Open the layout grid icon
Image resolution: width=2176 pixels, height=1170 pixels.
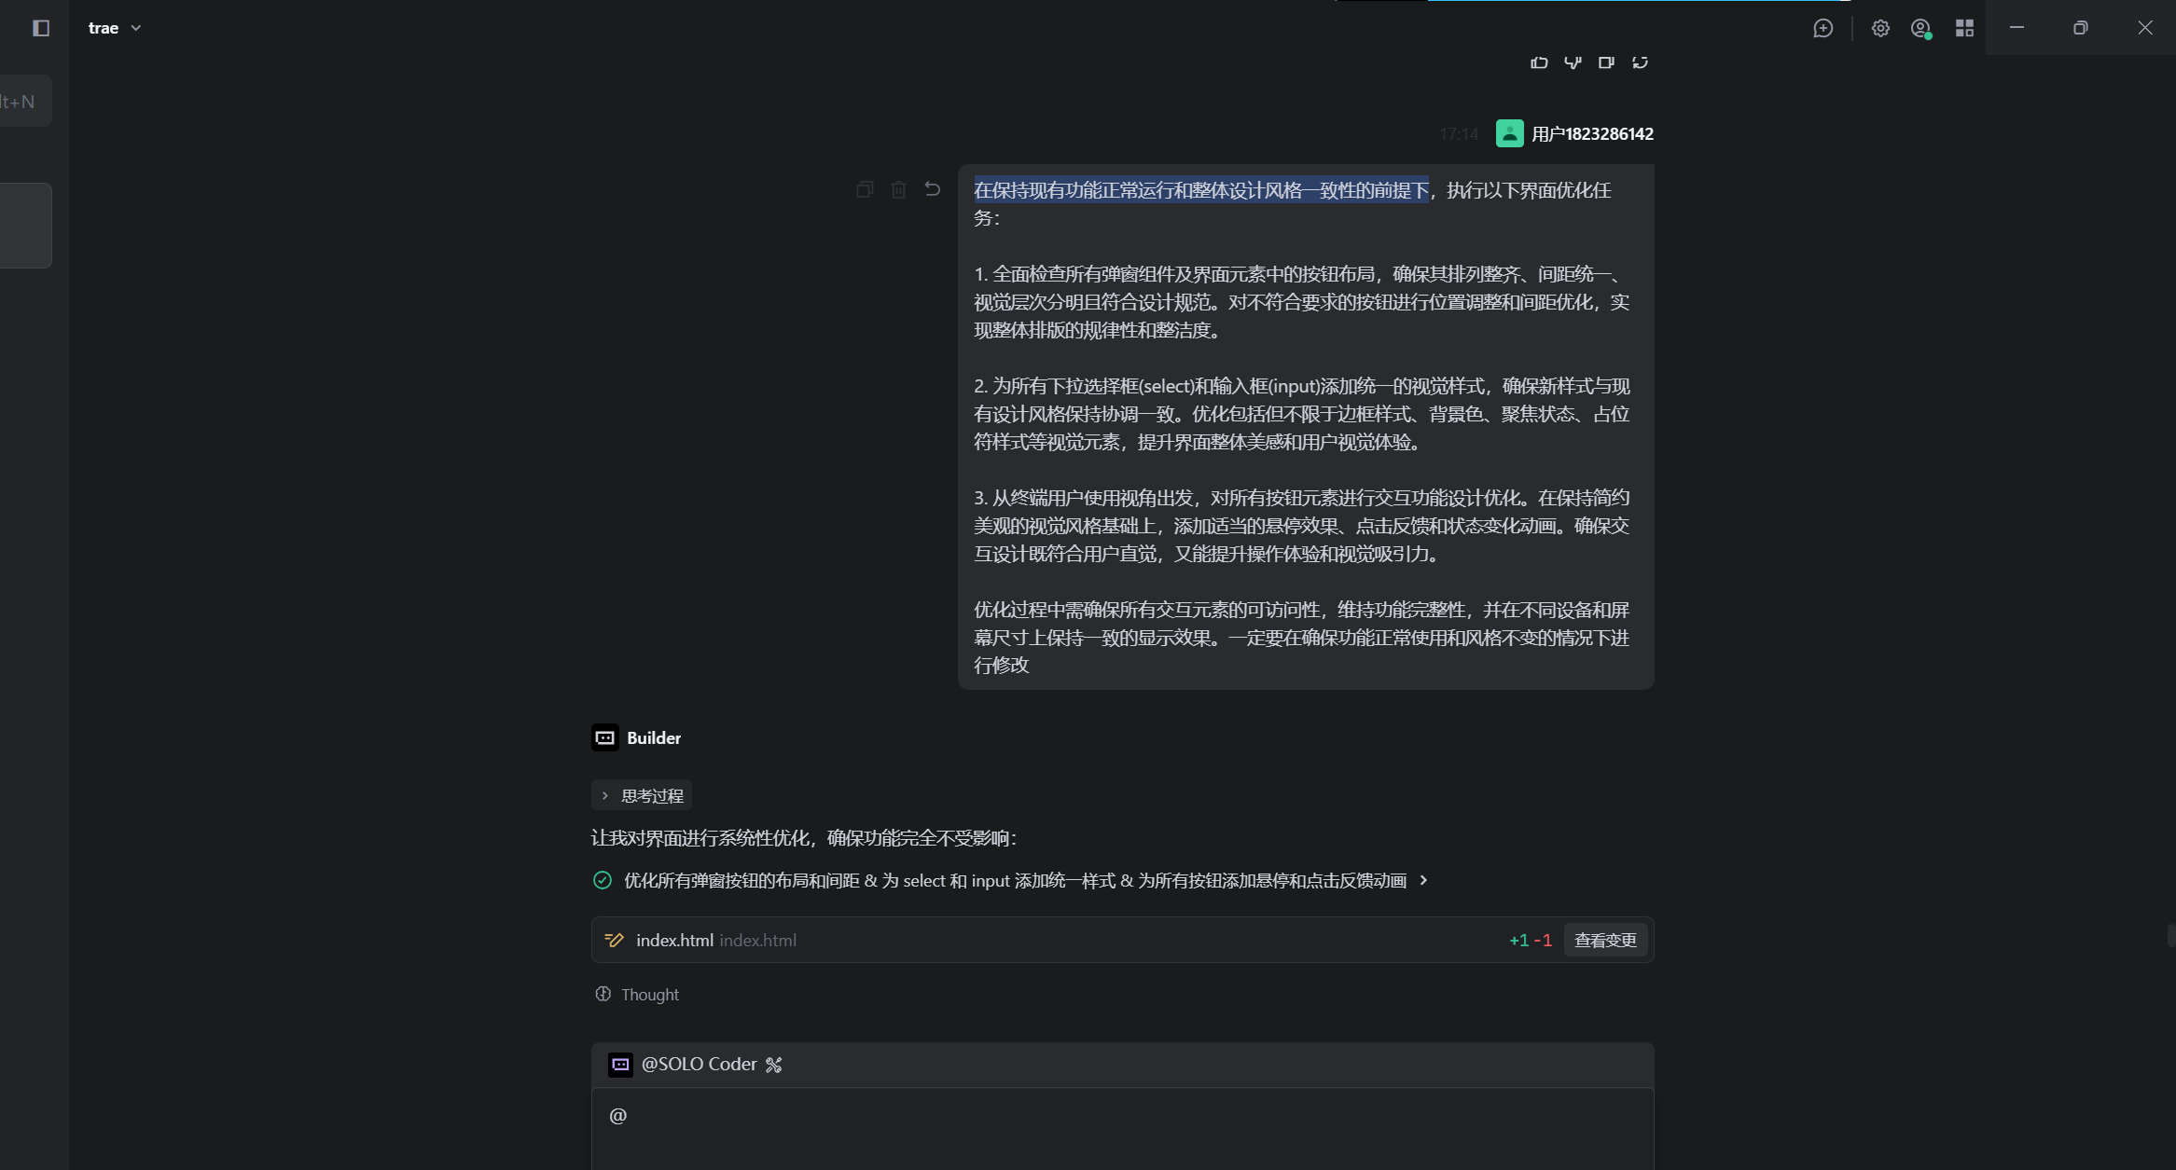pos(1964,28)
